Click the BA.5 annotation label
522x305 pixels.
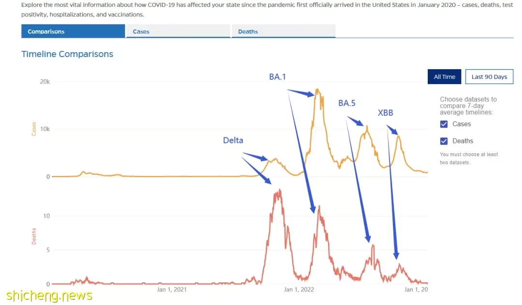point(347,103)
